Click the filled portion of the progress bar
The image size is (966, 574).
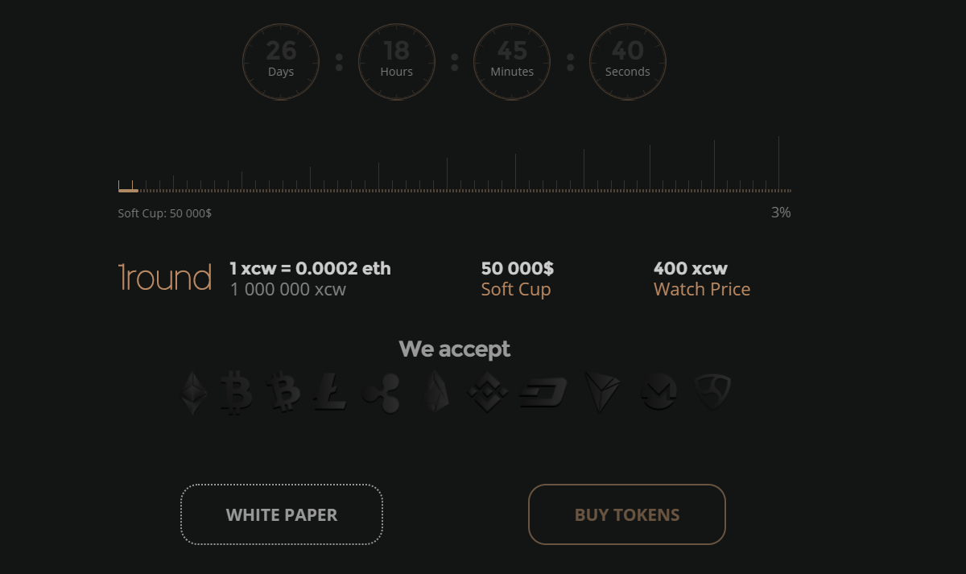coord(128,191)
